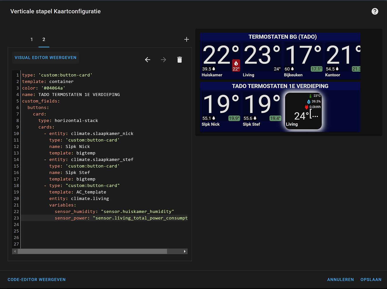387x289 pixels.
Task: Add a new card with the plus icon
Action: tap(187, 39)
